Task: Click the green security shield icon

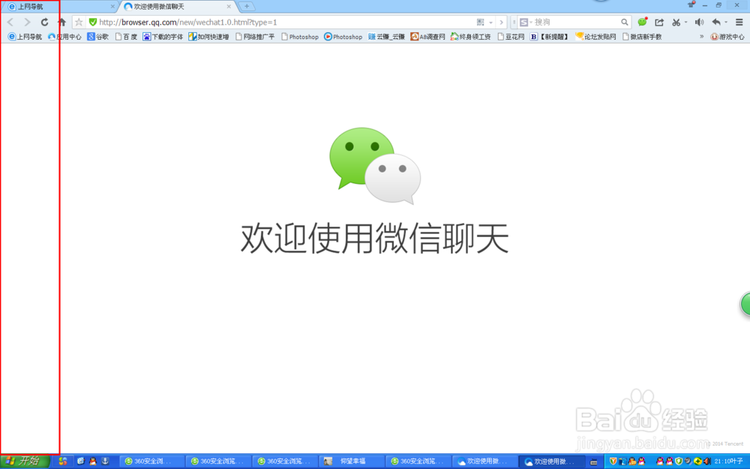Action: [93, 22]
